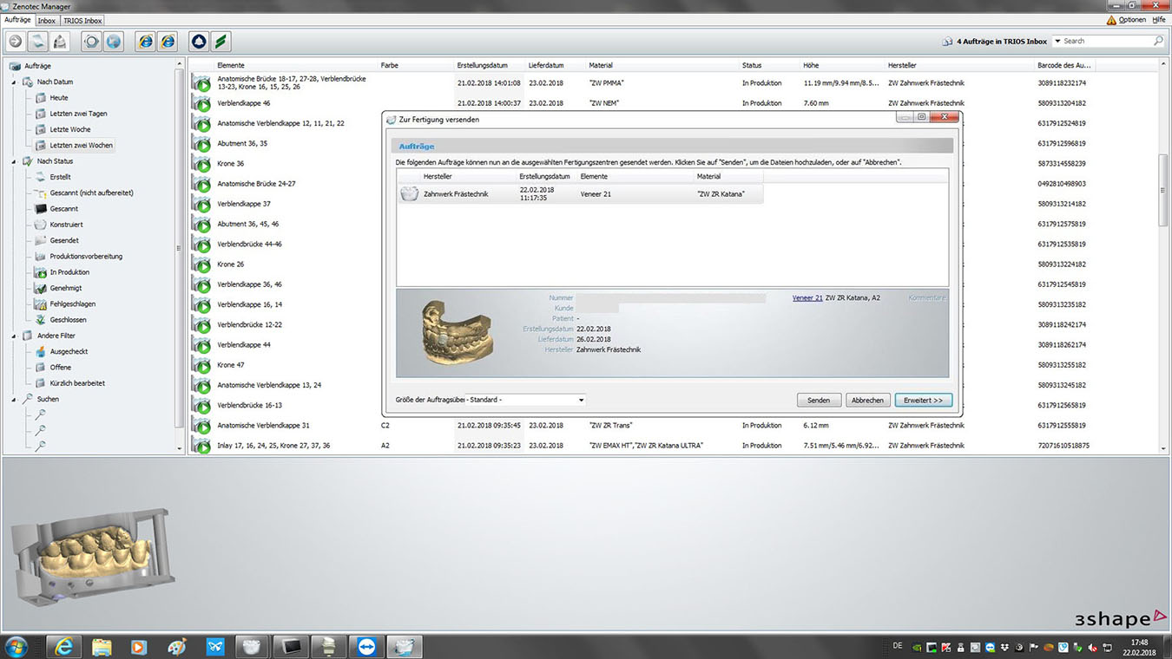Click the order list vertical scrollbar
Viewport: 1172px width, 659px height.
1163,191
